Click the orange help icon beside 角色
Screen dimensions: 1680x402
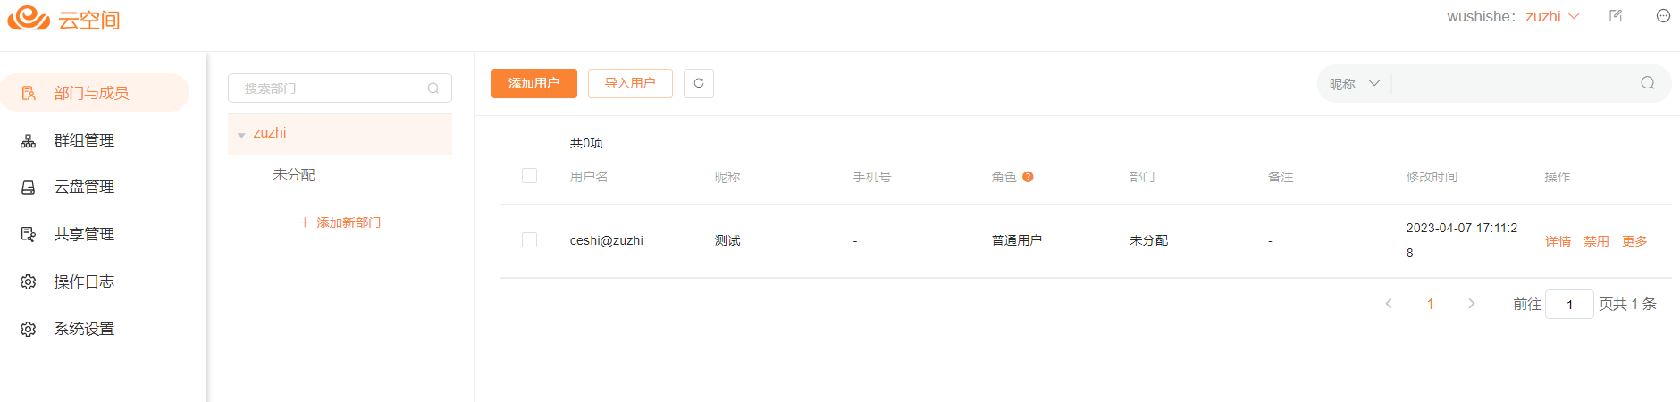(x=1028, y=177)
